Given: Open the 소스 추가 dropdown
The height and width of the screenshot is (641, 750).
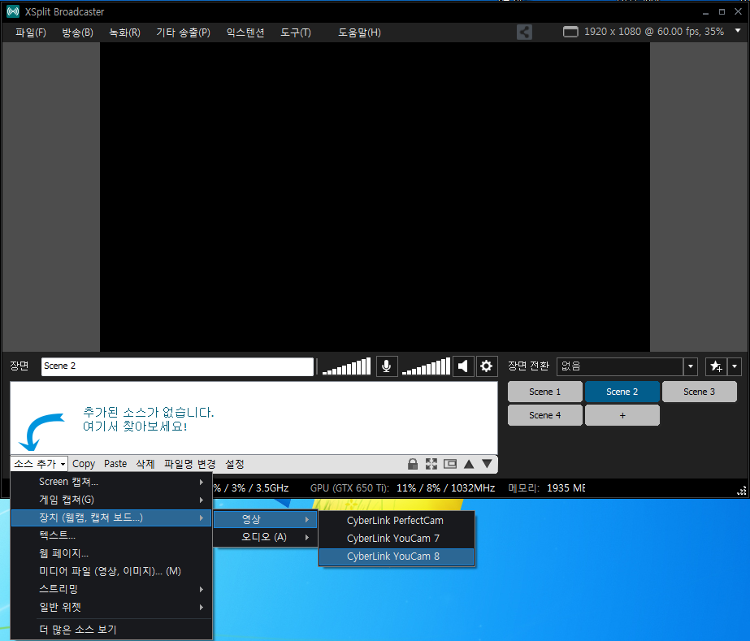Looking at the screenshot, I should coord(39,464).
